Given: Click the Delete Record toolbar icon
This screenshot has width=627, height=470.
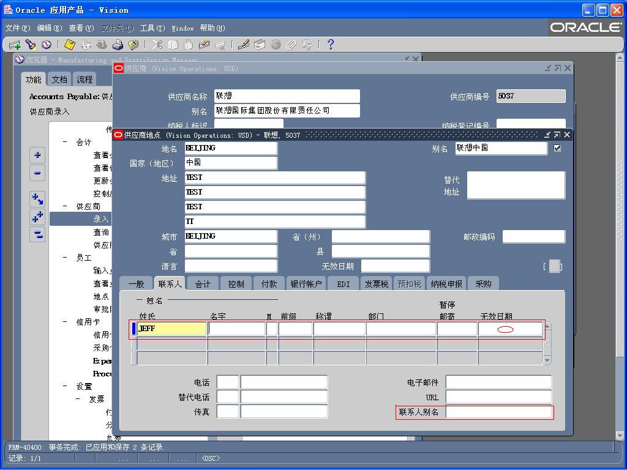Looking at the screenshot, I should pyautogui.click(x=220, y=45).
